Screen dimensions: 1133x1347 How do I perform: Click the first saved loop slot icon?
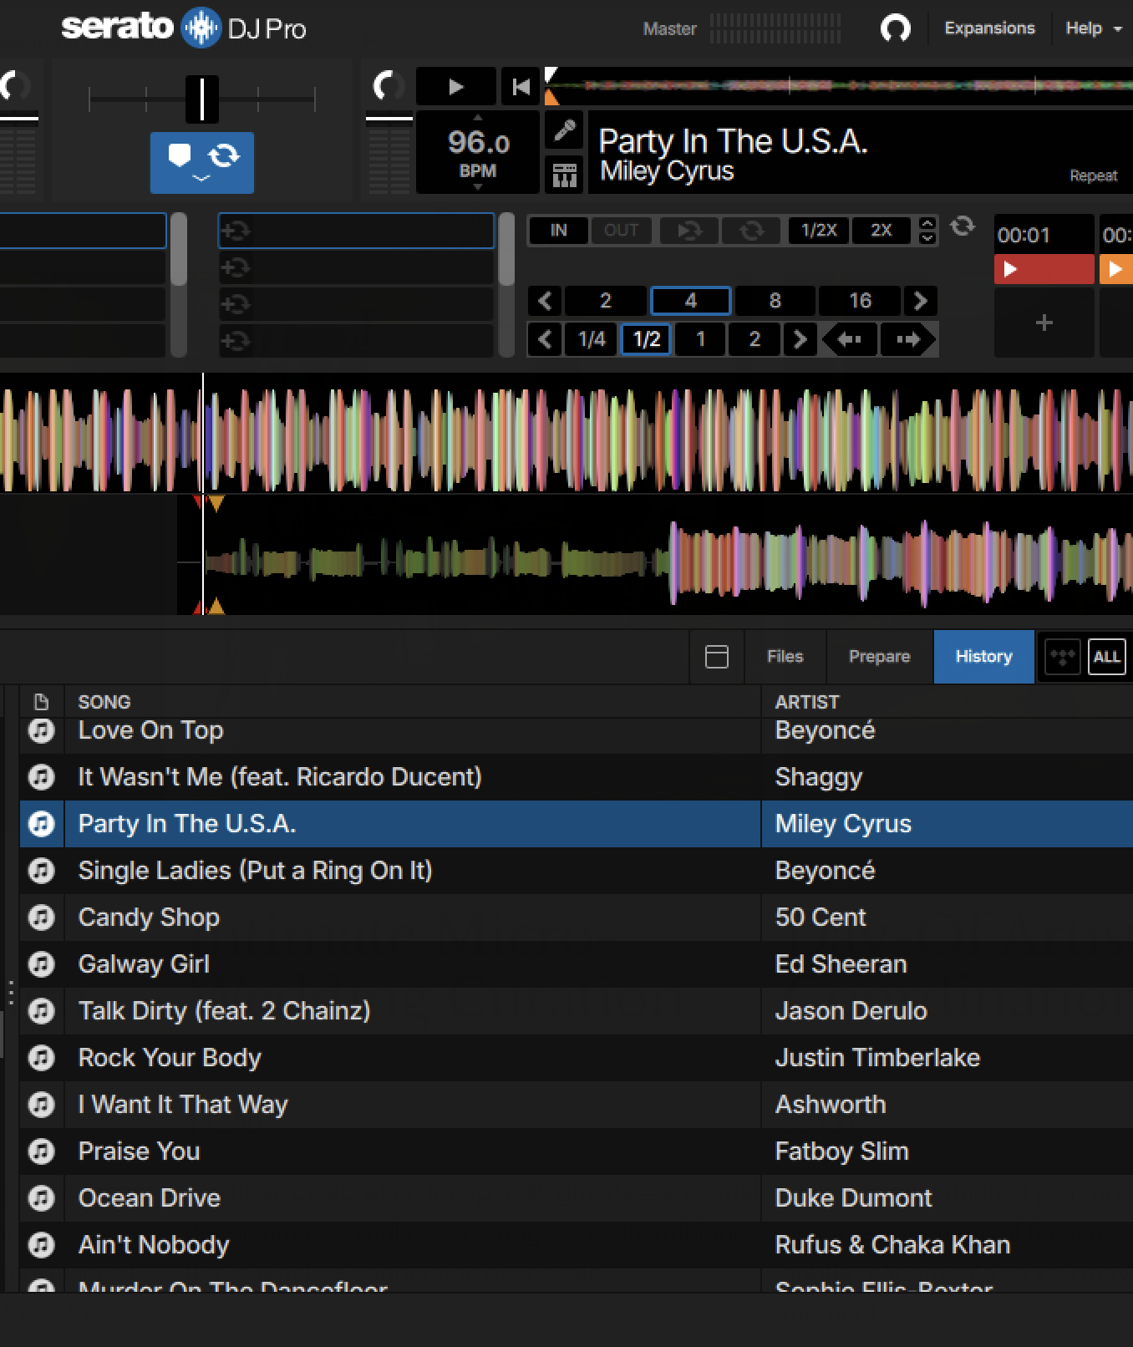(236, 231)
